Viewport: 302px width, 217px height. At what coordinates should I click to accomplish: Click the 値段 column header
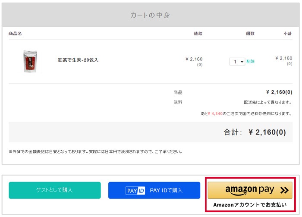pyautogui.click(x=198, y=34)
